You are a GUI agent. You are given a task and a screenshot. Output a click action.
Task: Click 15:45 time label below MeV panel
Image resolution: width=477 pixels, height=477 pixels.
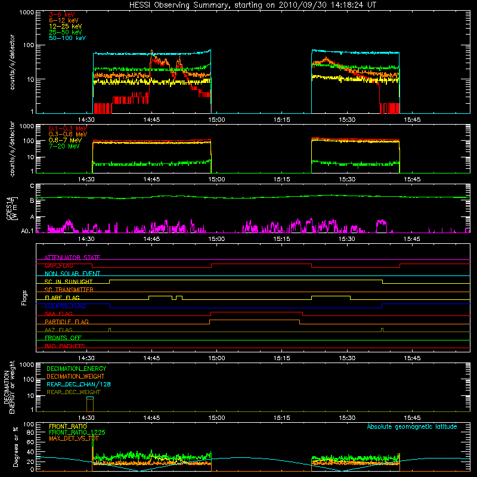412,179
